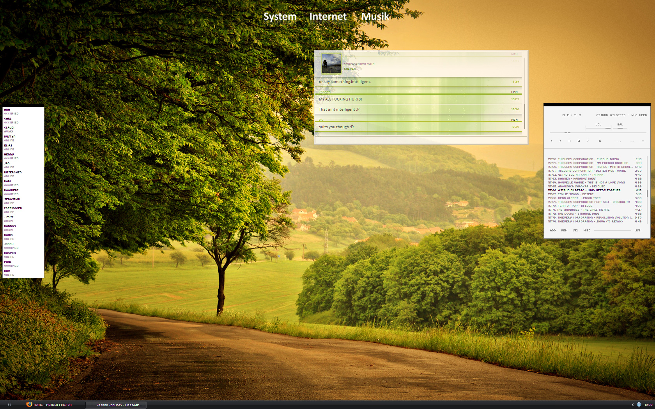Screen dimensions: 655x409
Task: Select playlist track My French Brother
Action: (x=595, y=163)
